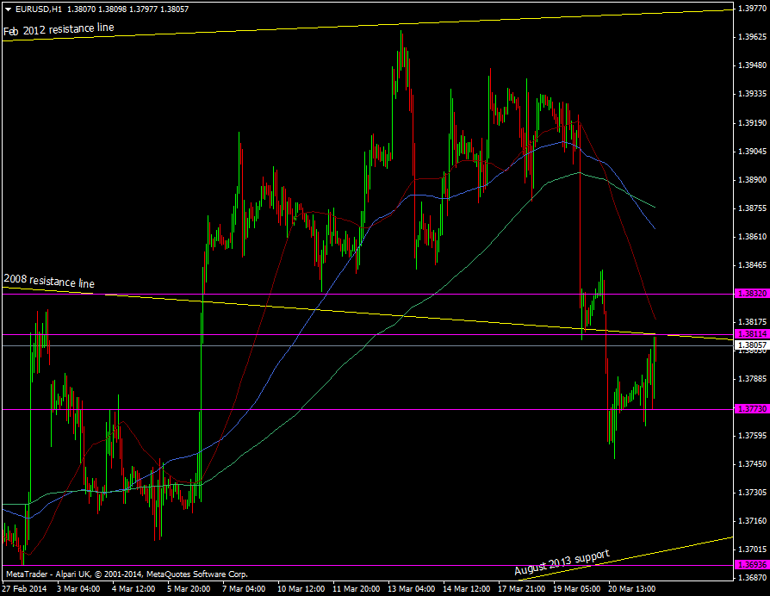Click the 1.38465 price scale label
This screenshot has width=770, height=596.
point(752,265)
